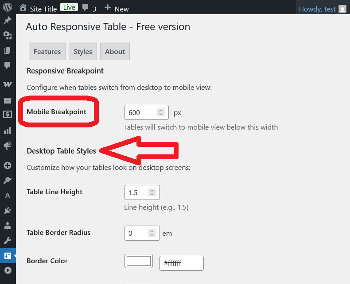Click the Table Border Radius label
Viewport: 350px width, 284px height.
pos(58,233)
